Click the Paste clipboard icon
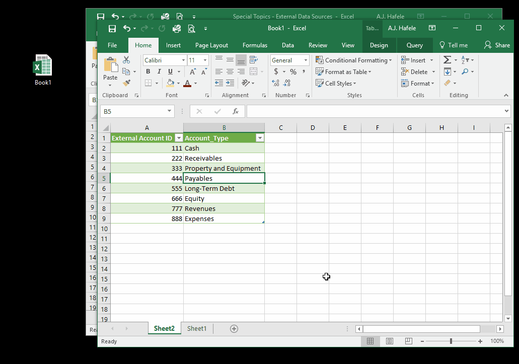 point(110,64)
